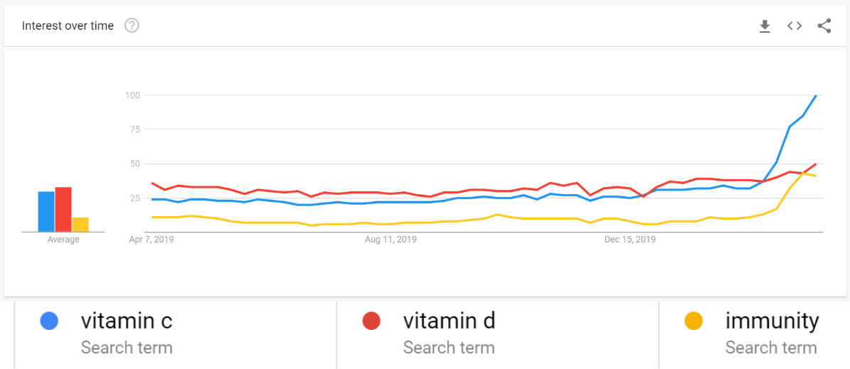Open the embed code icon

(x=795, y=26)
